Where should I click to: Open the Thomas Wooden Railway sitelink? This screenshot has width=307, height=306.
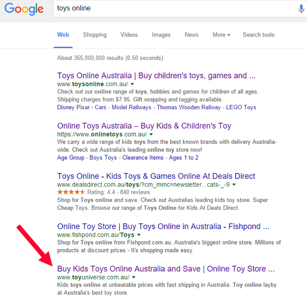[x=189, y=108]
